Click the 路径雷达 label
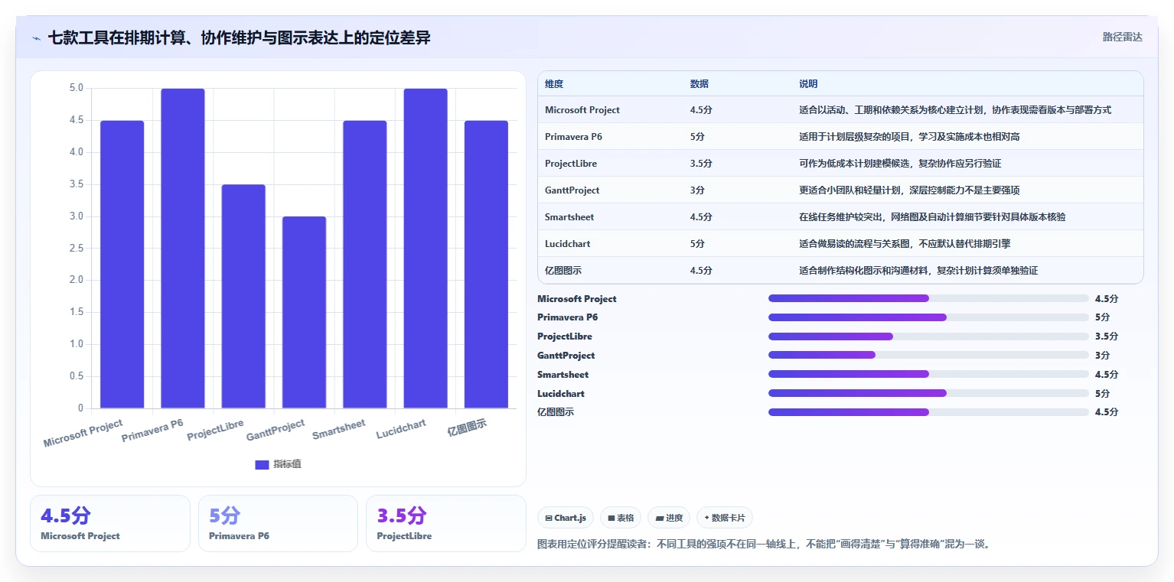This screenshot has width=1174, height=582. [x=1122, y=37]
